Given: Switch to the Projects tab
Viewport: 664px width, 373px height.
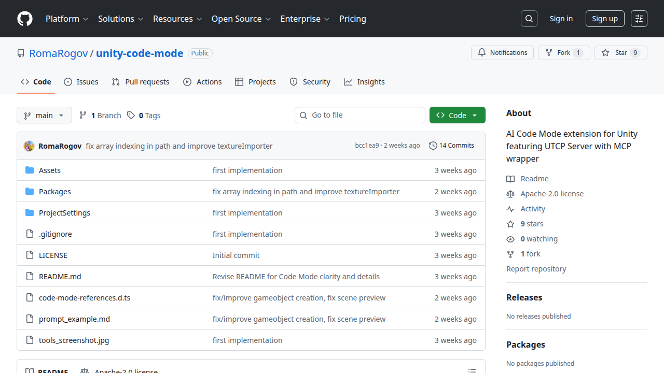Looking at the screenshot, I should tap(255, 82).
